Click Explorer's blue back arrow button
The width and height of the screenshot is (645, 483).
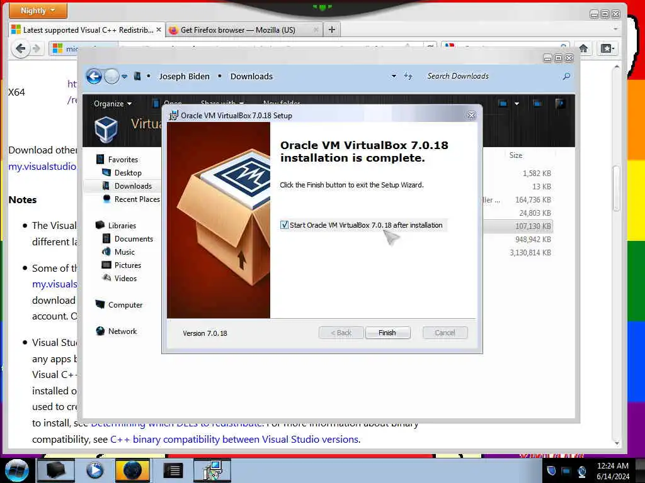(94, 76)
